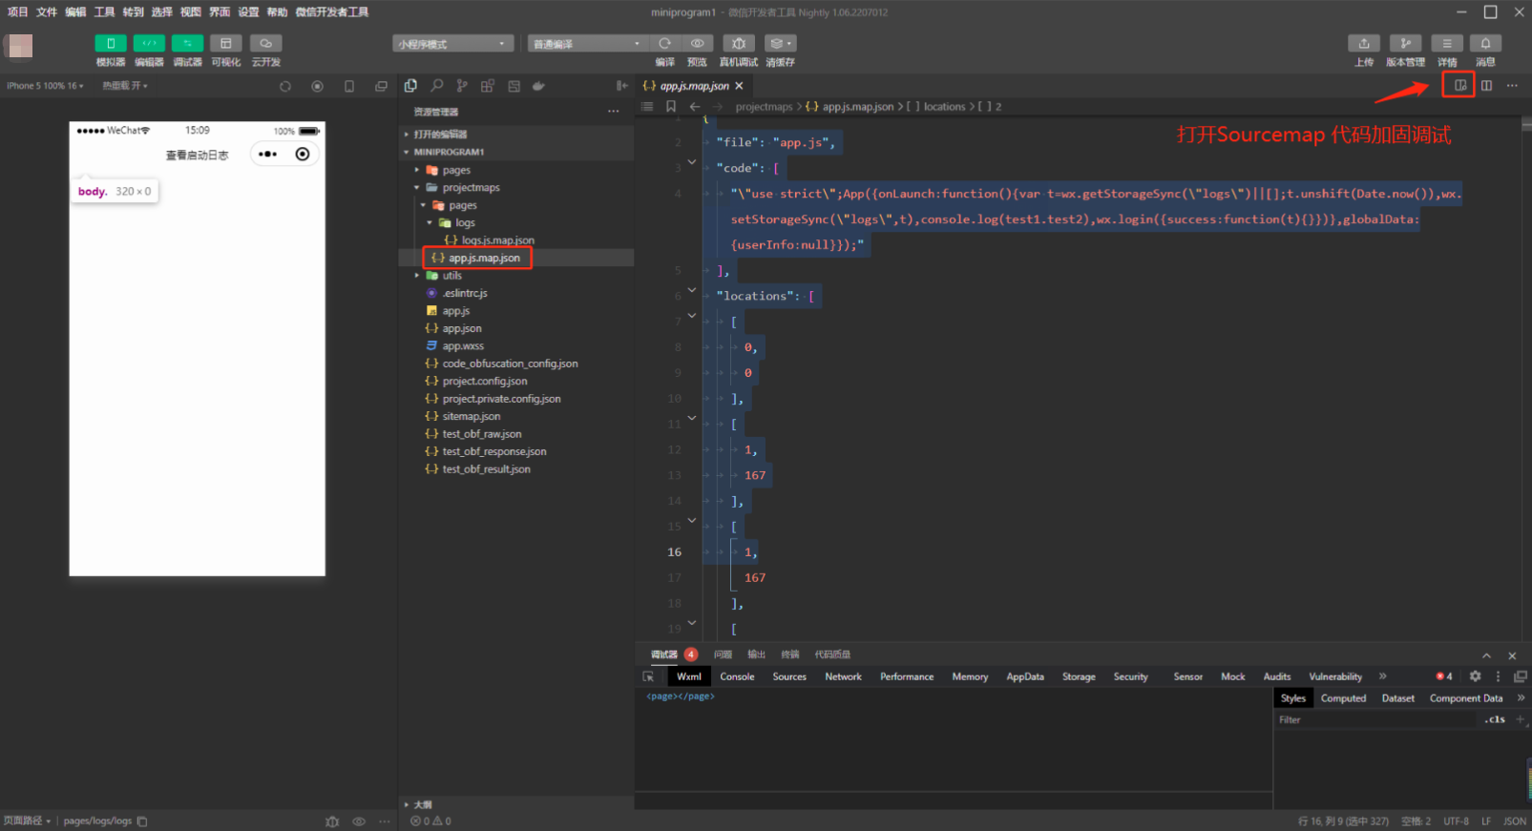Open the source control branch icon
1532x831 pixels.
pos(462,86)
